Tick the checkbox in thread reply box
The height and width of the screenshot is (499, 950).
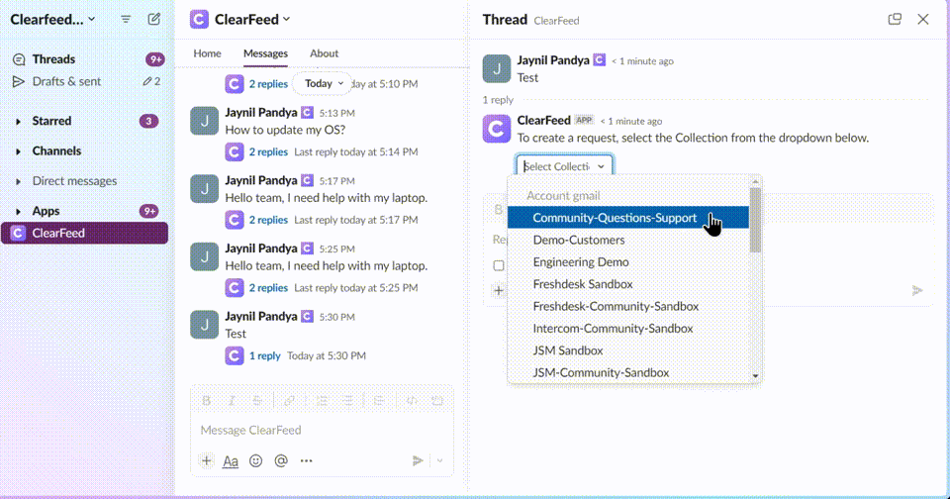click(x=499, y=265)
